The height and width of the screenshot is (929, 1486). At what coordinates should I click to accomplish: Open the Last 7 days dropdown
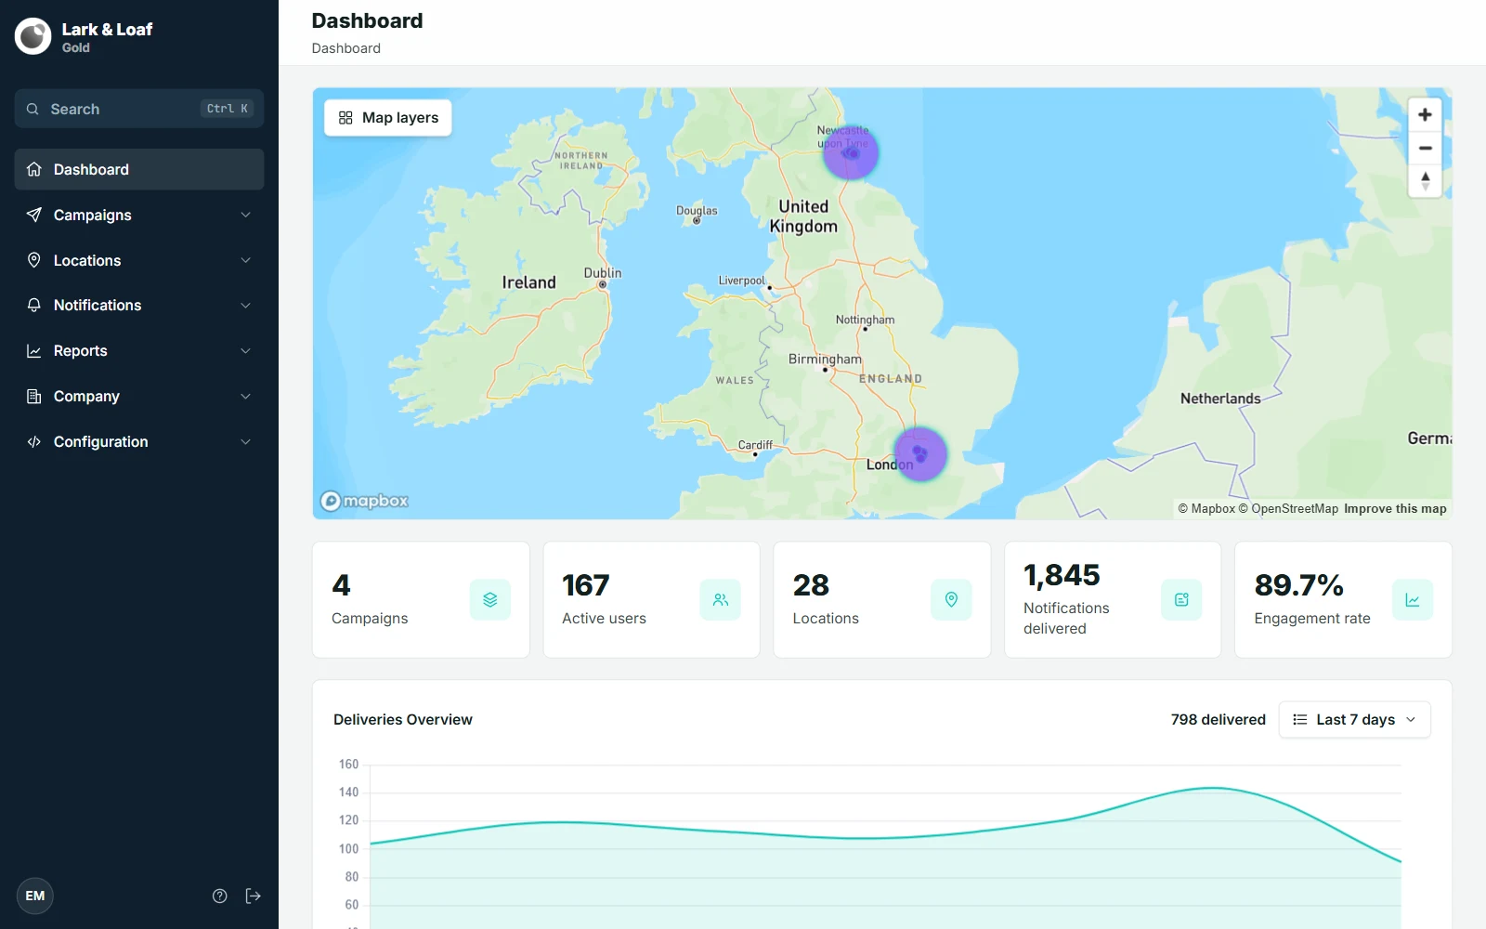[x=1354, y=719]
